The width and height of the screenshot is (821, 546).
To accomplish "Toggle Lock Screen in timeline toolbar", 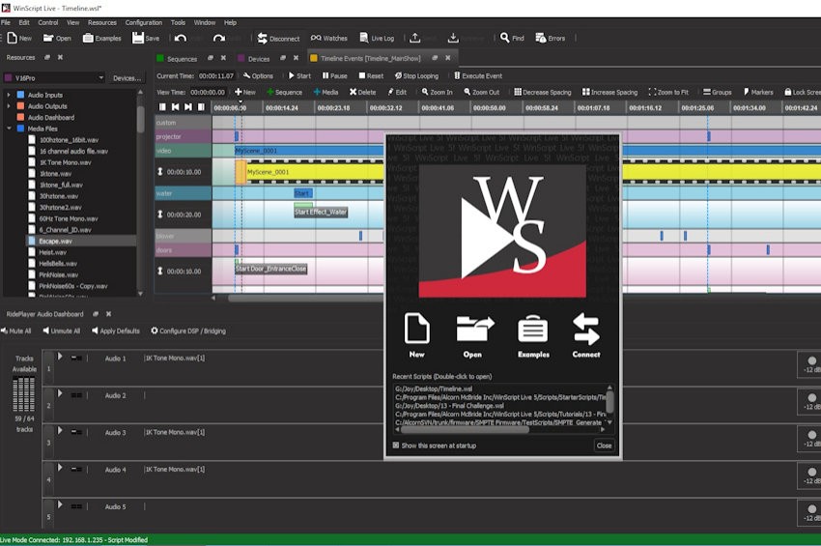I will click(802, 92).
